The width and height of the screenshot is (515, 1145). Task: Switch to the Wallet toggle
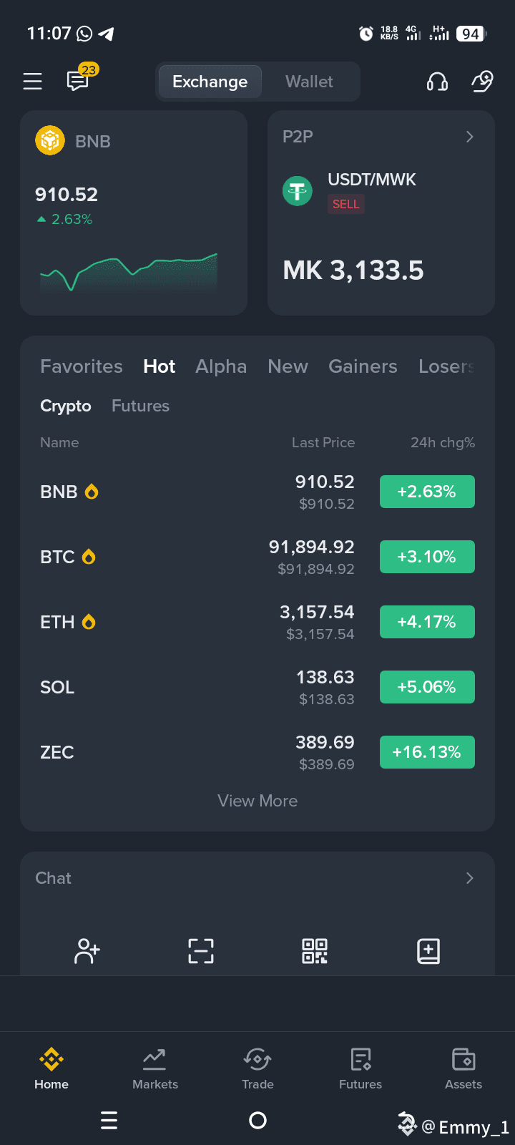309,82
